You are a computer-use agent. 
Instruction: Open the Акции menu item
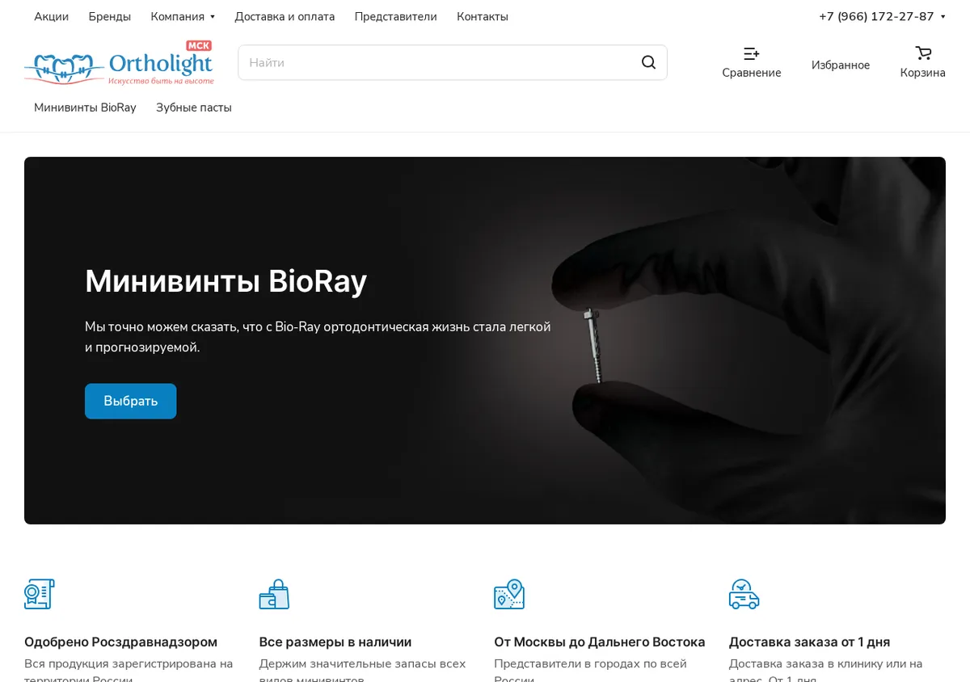pos(51,16)
